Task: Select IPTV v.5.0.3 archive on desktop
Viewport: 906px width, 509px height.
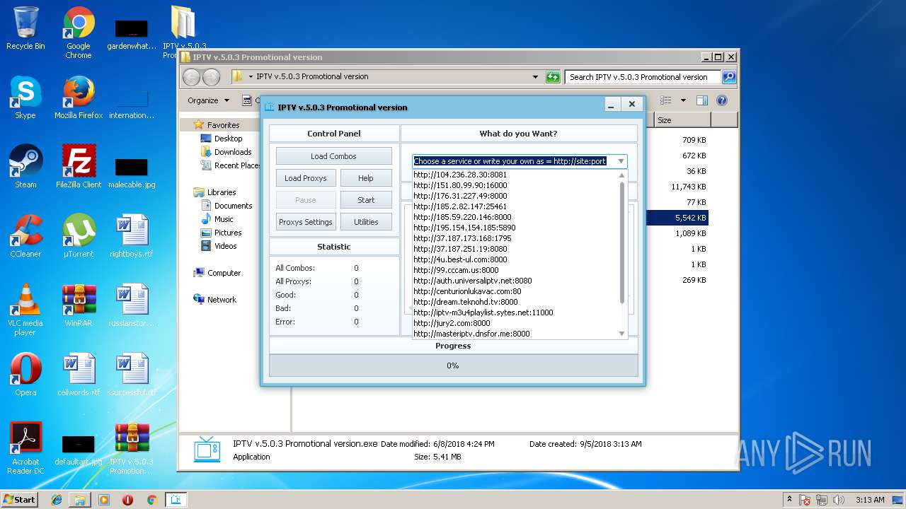Action: (x=132, y=448)
